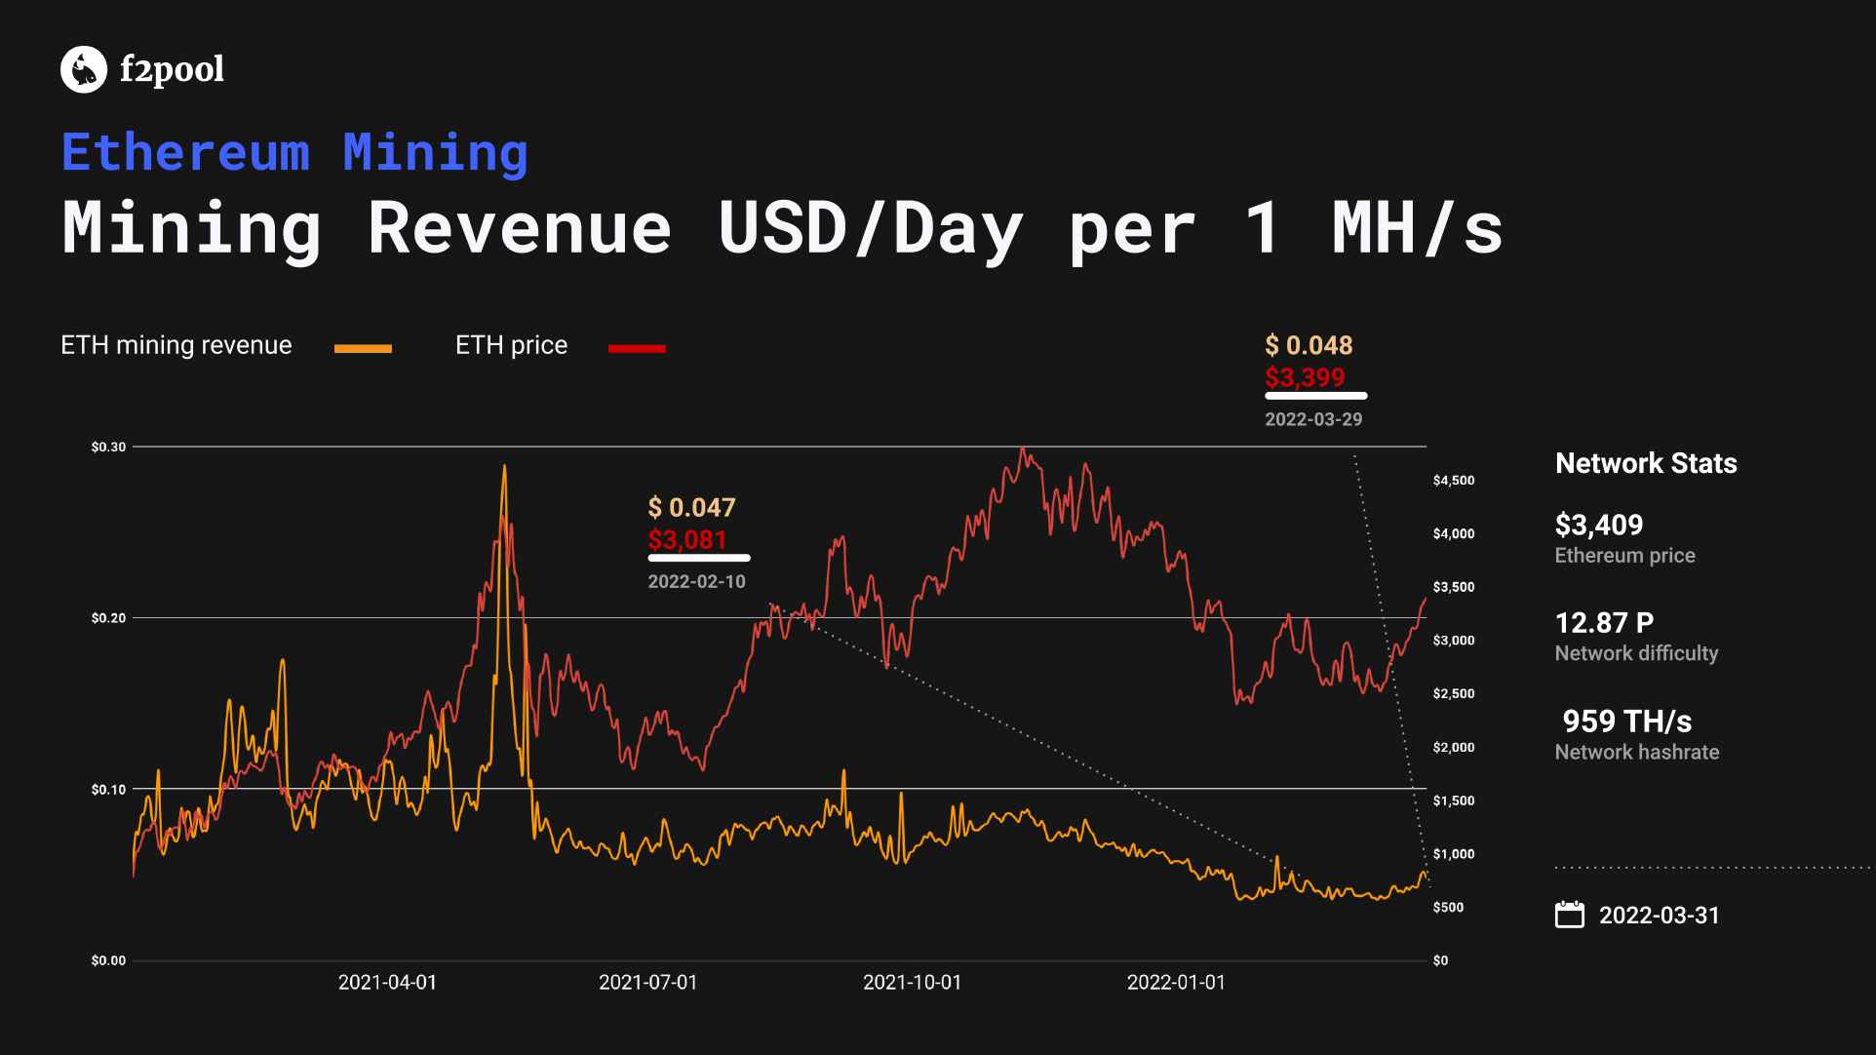This screenshot has width=1876, height=1055.
Task: Click the 959 TH/s hashrate value
Action: (x=1627, y=722)
